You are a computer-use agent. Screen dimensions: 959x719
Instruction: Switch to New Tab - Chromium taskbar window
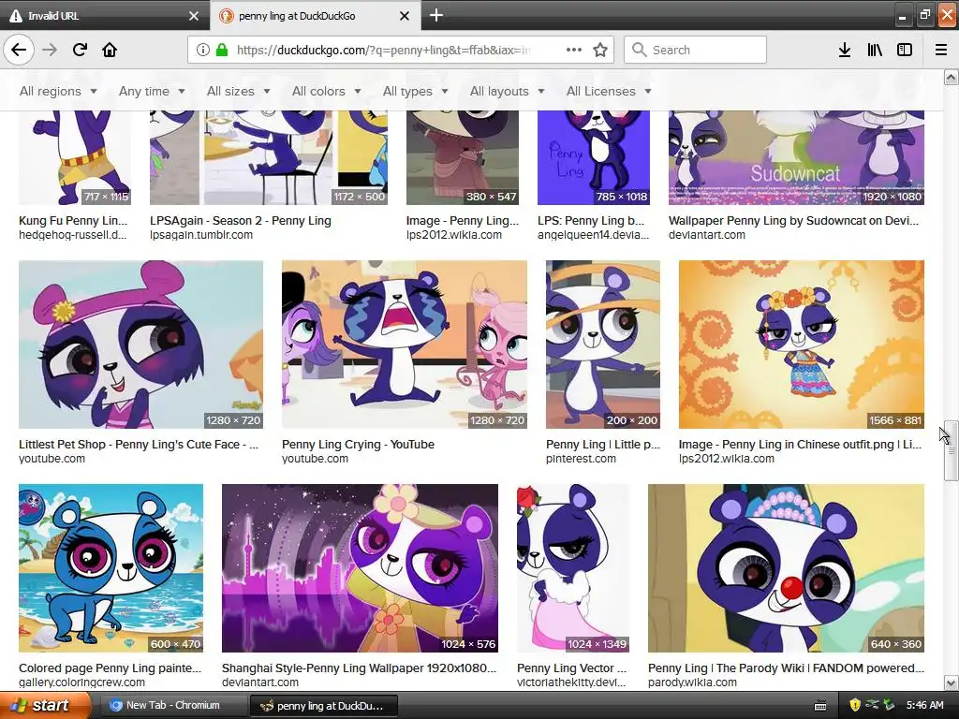172,706
